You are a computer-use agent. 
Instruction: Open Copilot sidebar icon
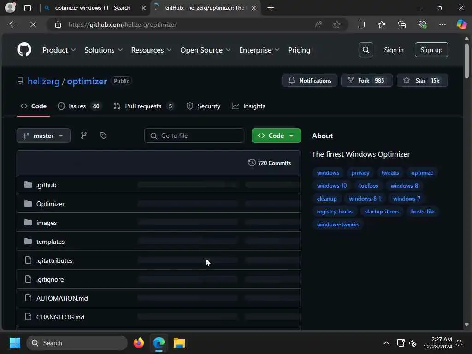coord(461,24)
